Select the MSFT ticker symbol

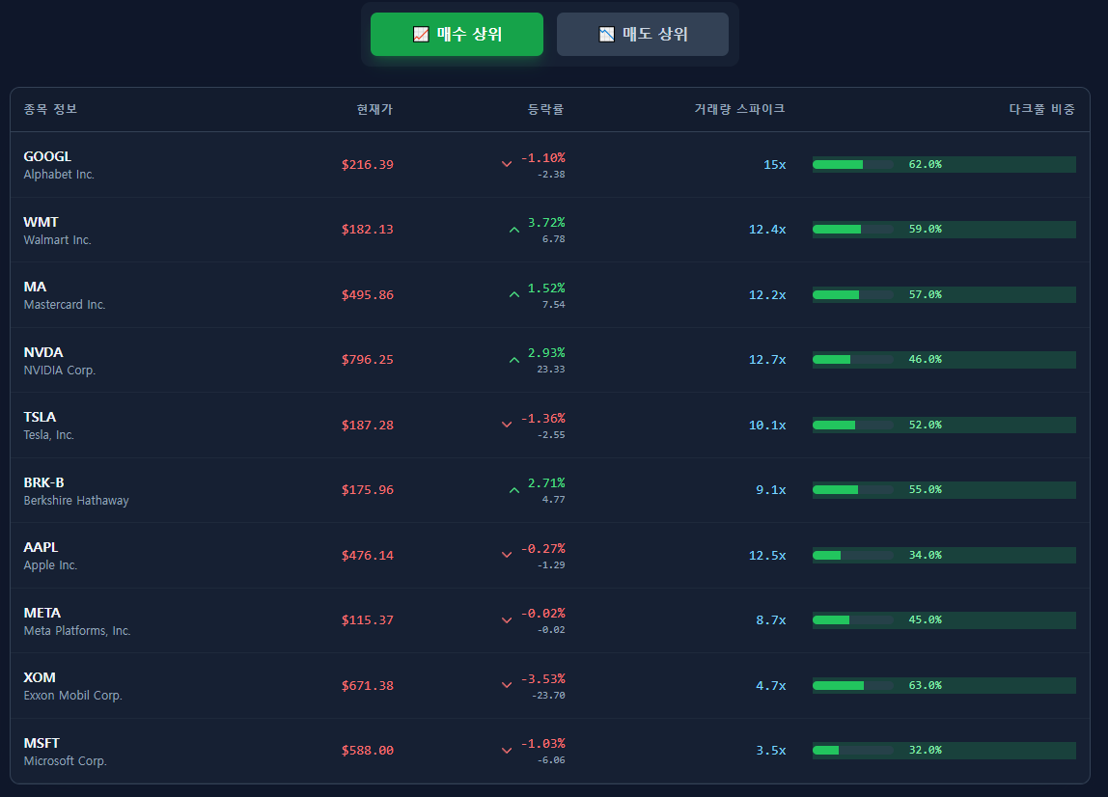pos(42,743)
